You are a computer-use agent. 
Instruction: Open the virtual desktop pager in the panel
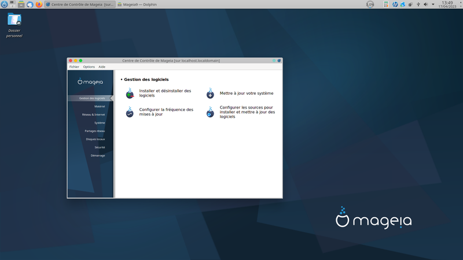click(x=12, y=4)
